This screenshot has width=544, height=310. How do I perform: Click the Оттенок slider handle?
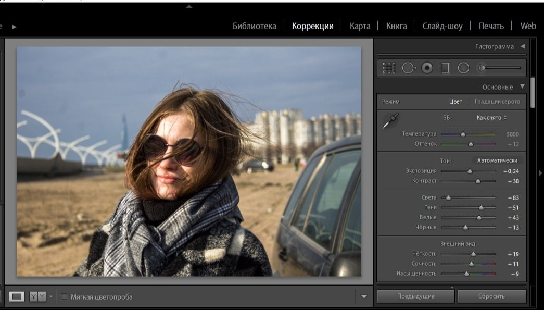[x=471, y=144]
